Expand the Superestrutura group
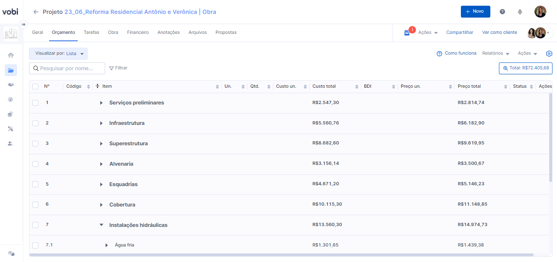Viewport: 557px width, 262px height. (x=101, y=144)
